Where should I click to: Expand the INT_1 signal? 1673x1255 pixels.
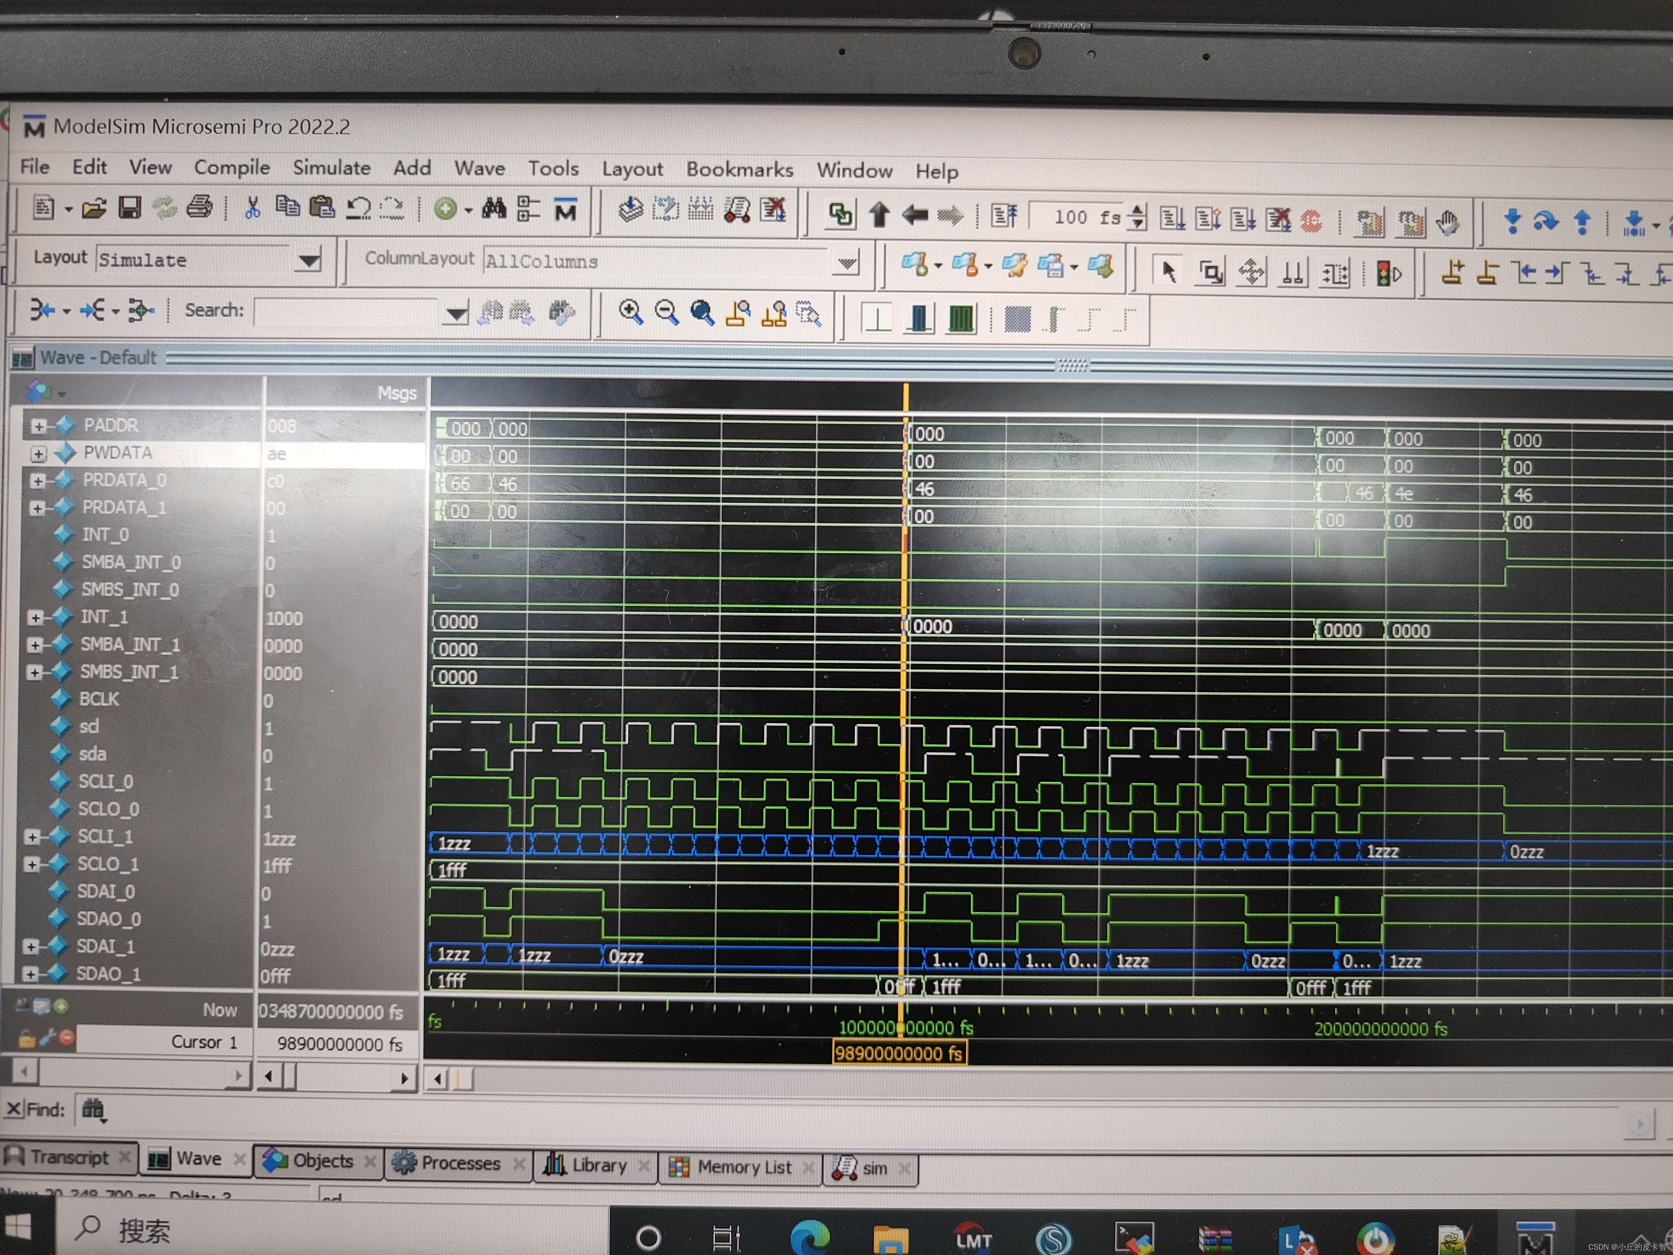(x=35, y=618)
